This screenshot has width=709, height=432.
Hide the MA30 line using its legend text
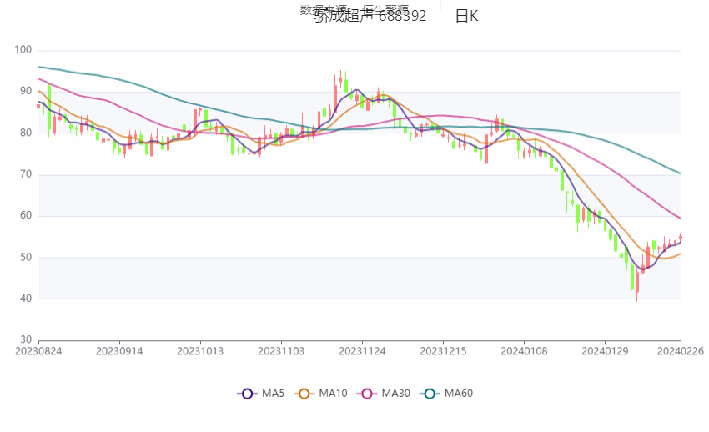pyautogui.click(x=396, y=394)
